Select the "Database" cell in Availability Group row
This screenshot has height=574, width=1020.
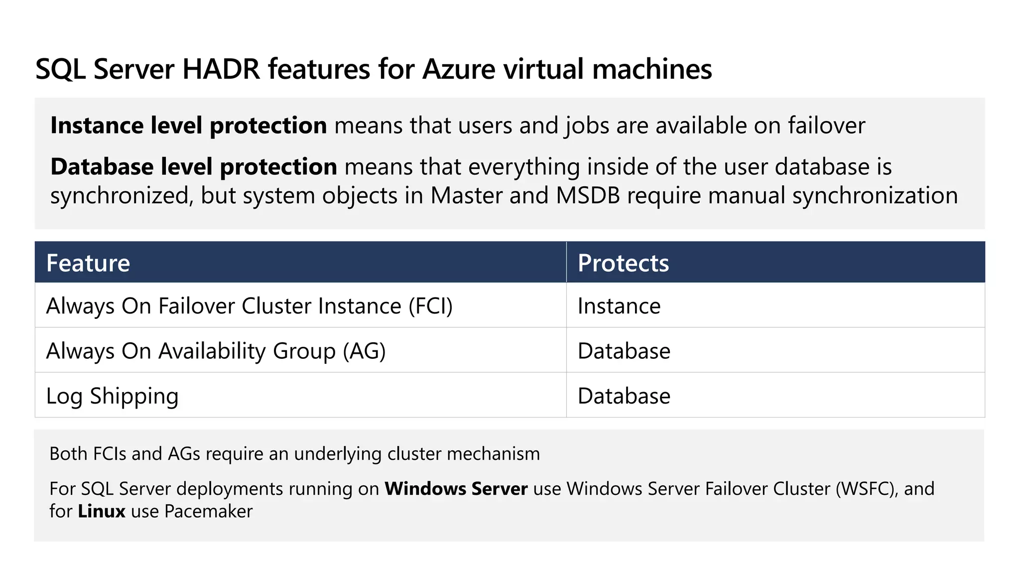(624, 351)
